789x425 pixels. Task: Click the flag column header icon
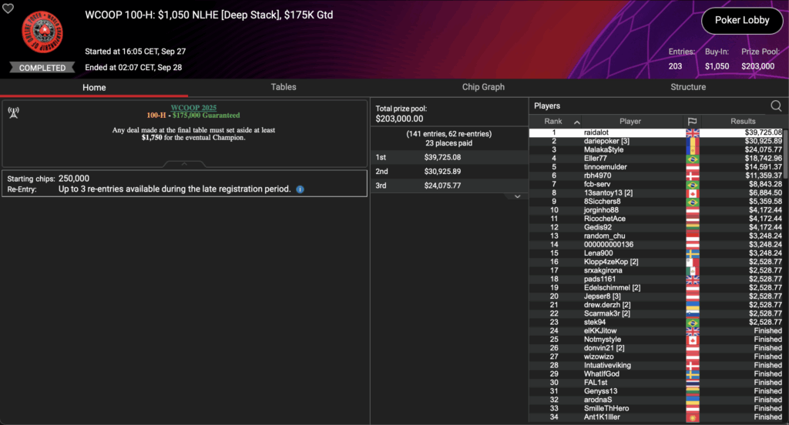click(693, 121)
